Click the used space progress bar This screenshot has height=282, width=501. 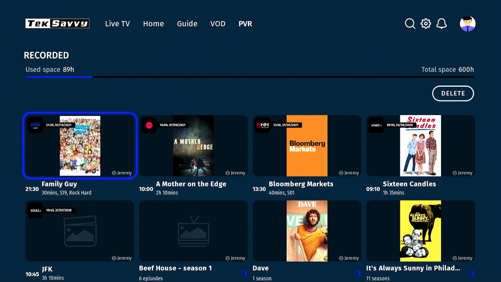point(59,77)
